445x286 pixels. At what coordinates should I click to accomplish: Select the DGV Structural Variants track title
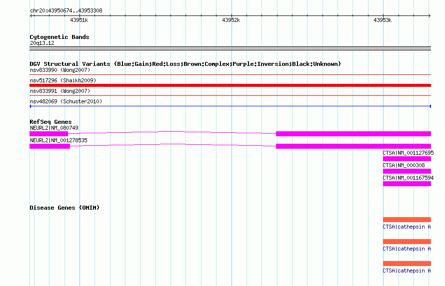pyautogui.click(x=185, y=64)
